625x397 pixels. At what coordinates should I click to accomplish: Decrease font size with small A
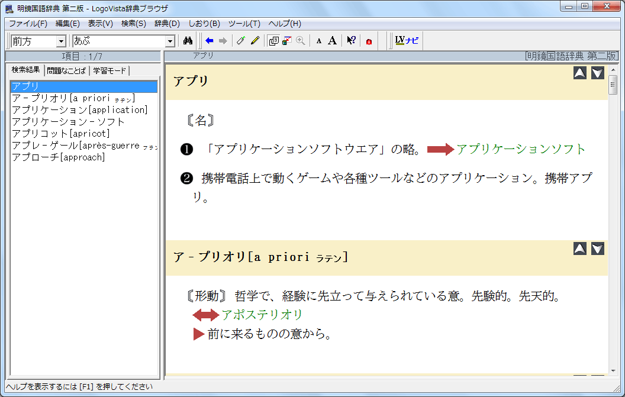(x=318, y=41)
